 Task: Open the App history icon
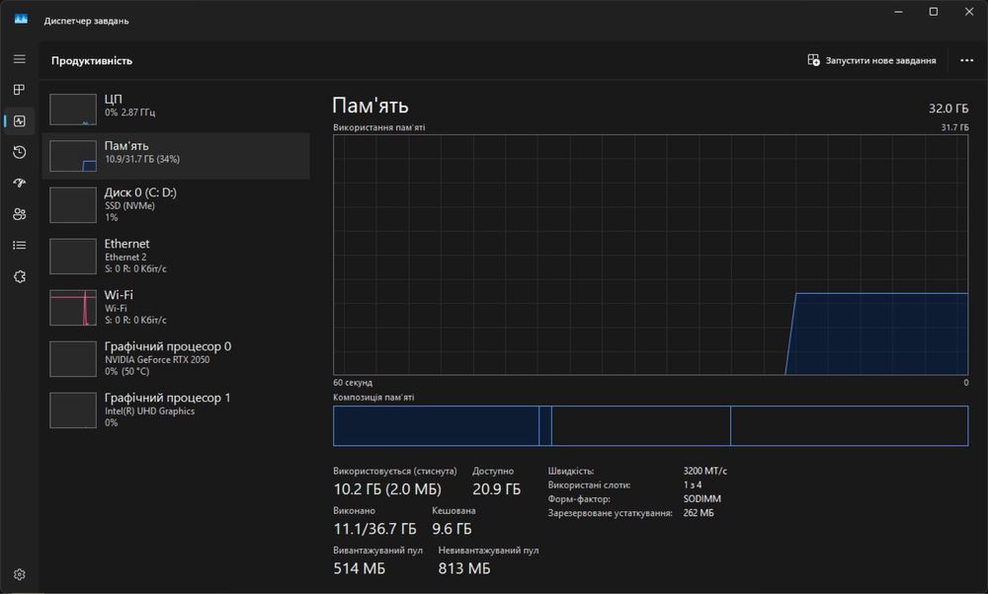[x=20, y=152]
